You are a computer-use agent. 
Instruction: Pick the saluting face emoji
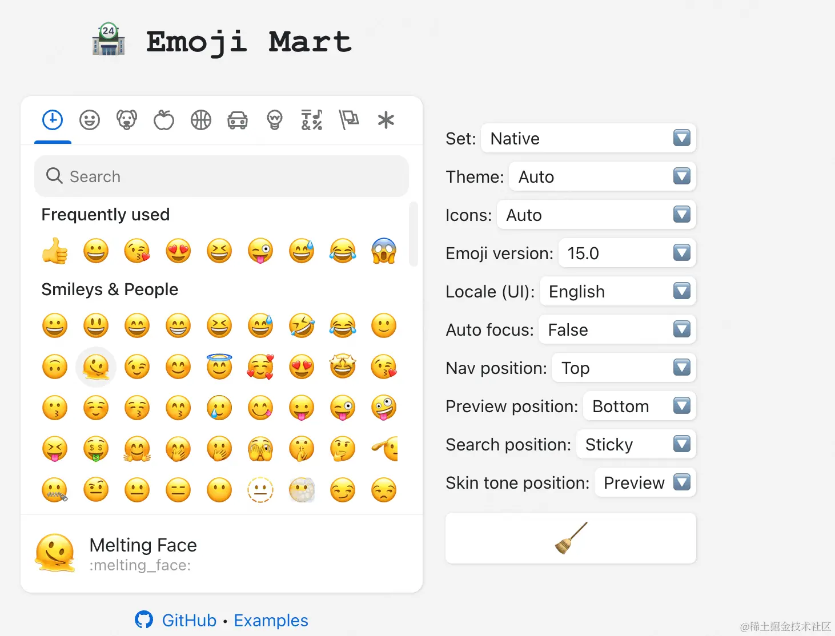pyautogui.click(x=384, y=449)
